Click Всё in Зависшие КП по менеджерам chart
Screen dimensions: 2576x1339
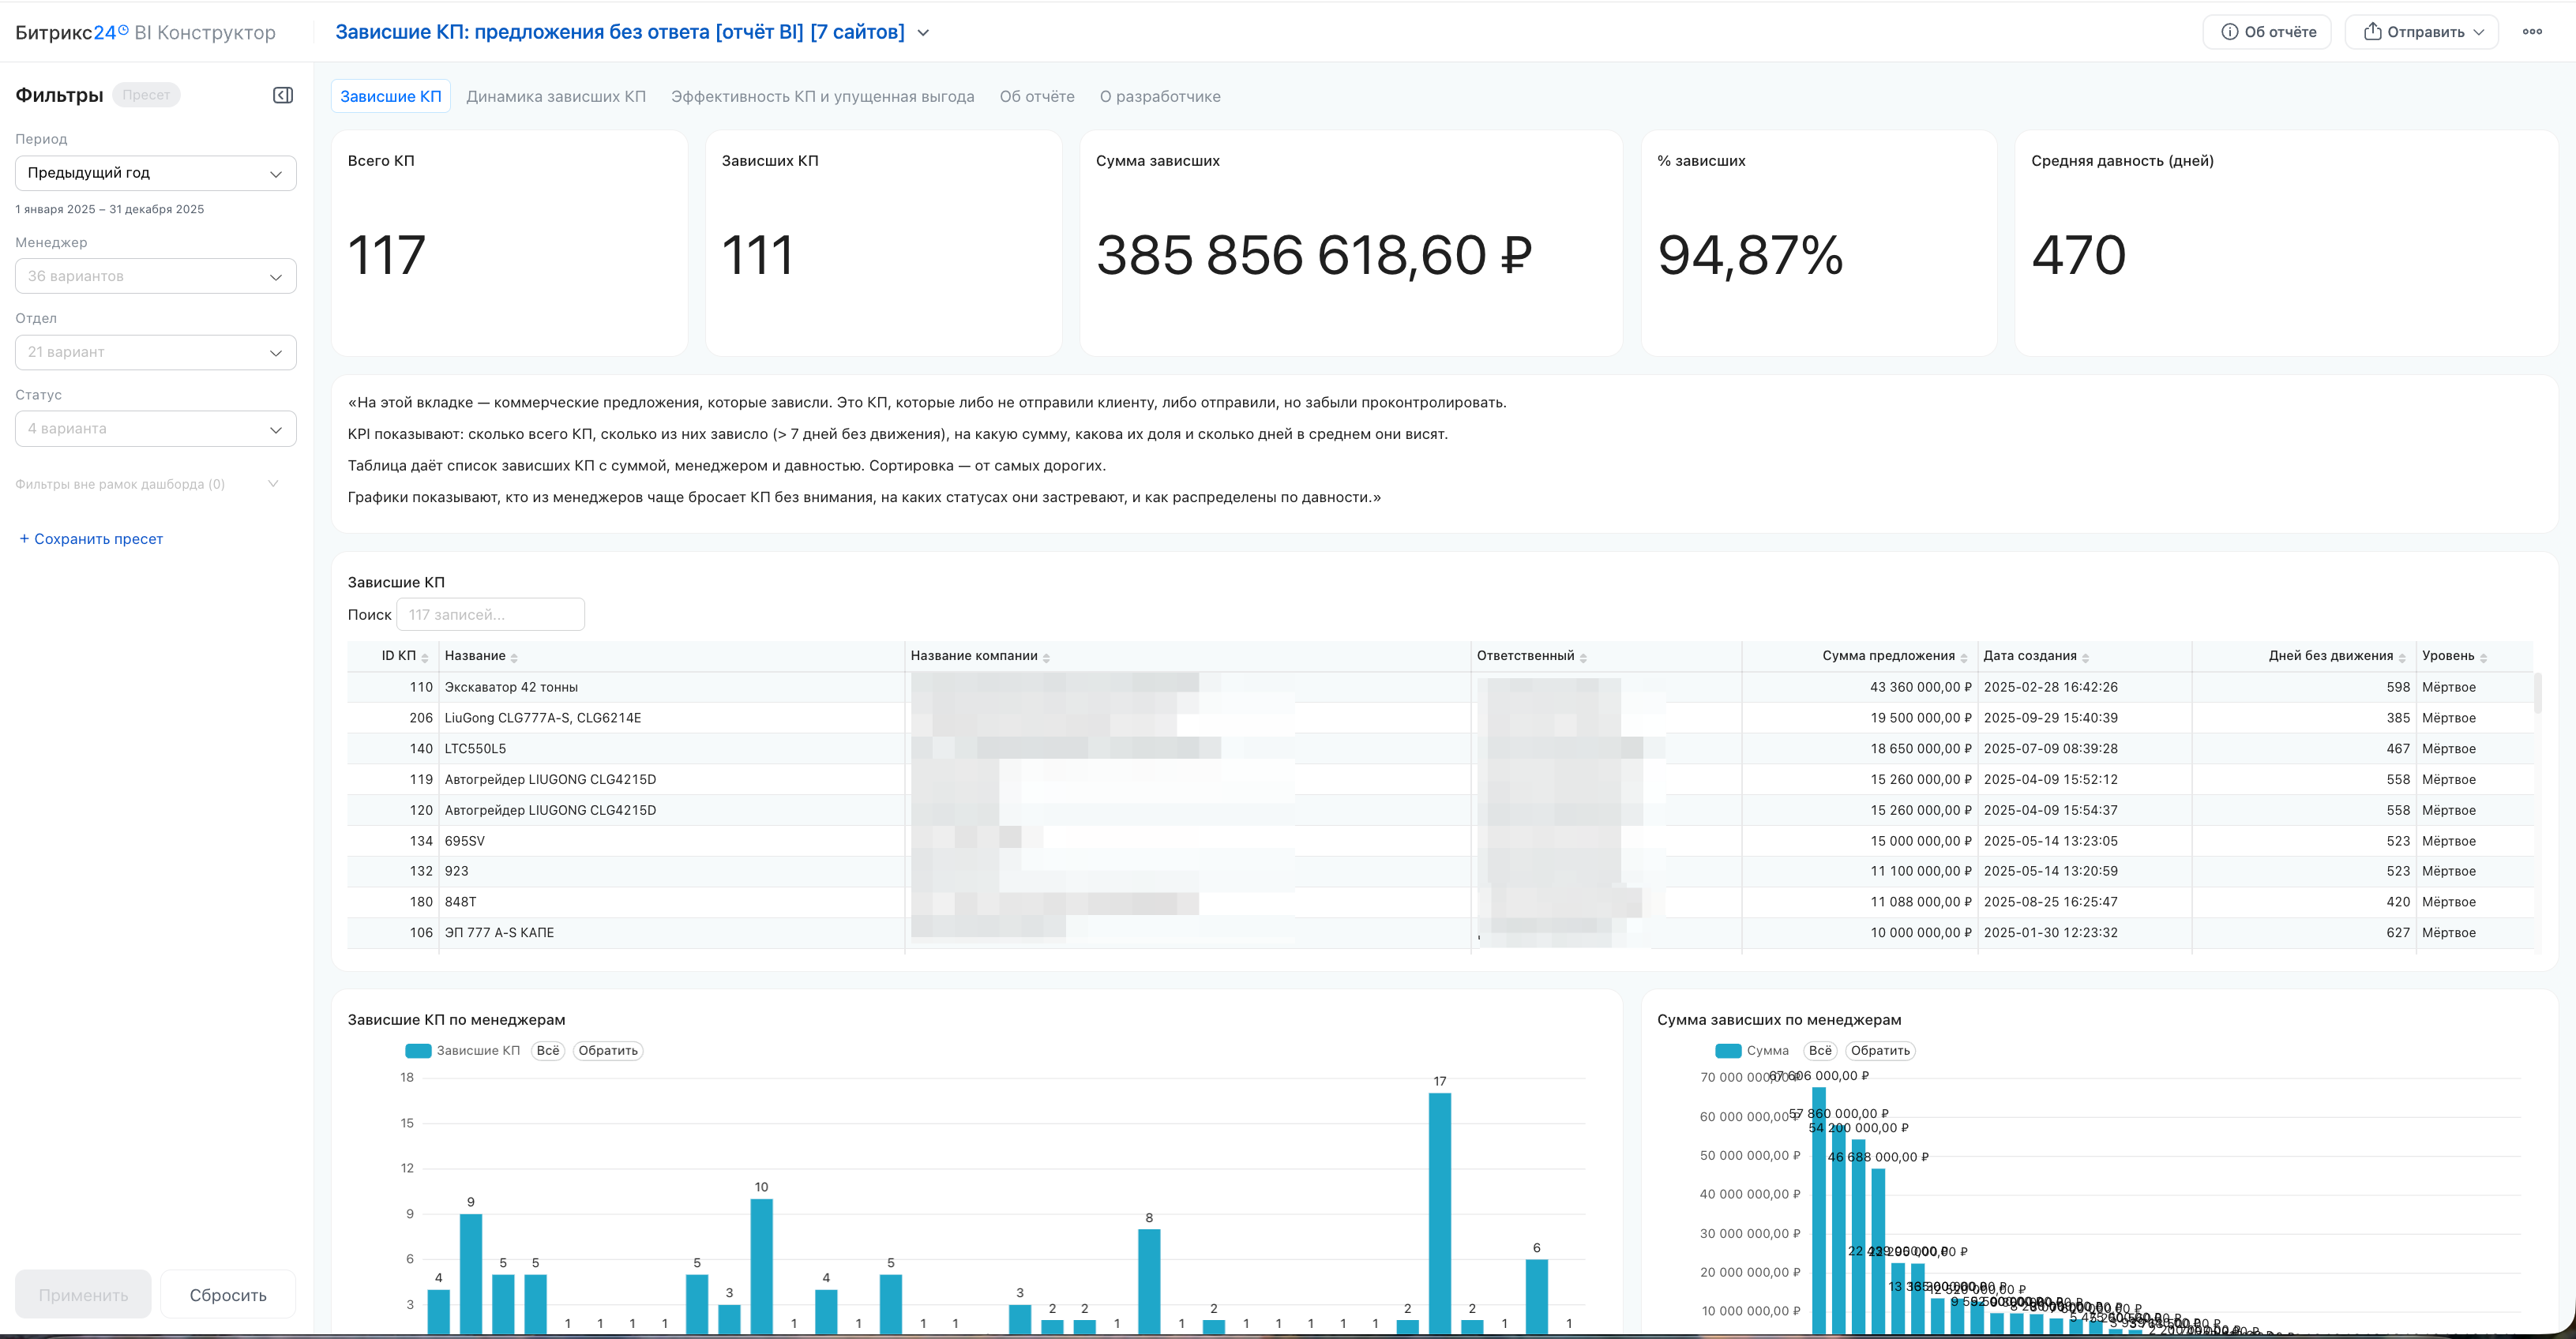click(x=548, y=1051)
